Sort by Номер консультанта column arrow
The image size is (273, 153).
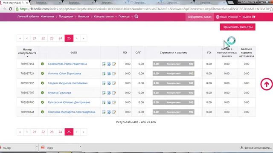click(x=27, y=57)
